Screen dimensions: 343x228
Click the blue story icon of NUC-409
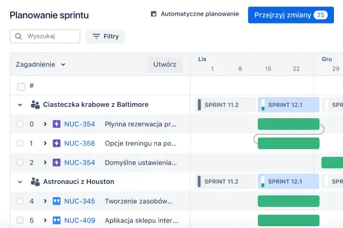click(x=56, y=220)
